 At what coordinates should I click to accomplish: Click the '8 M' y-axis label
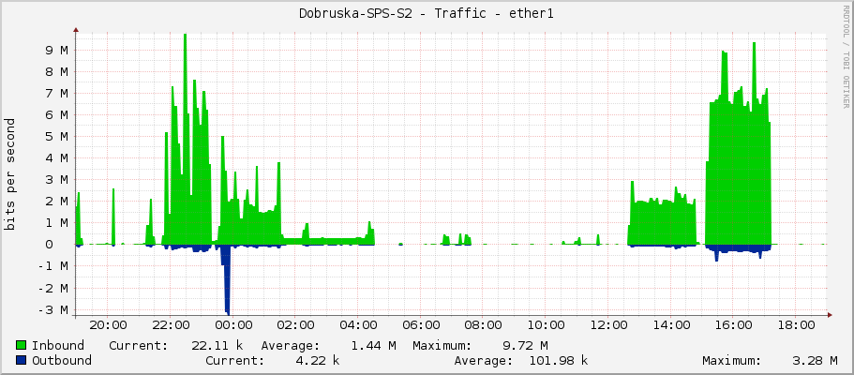(56, 72)
